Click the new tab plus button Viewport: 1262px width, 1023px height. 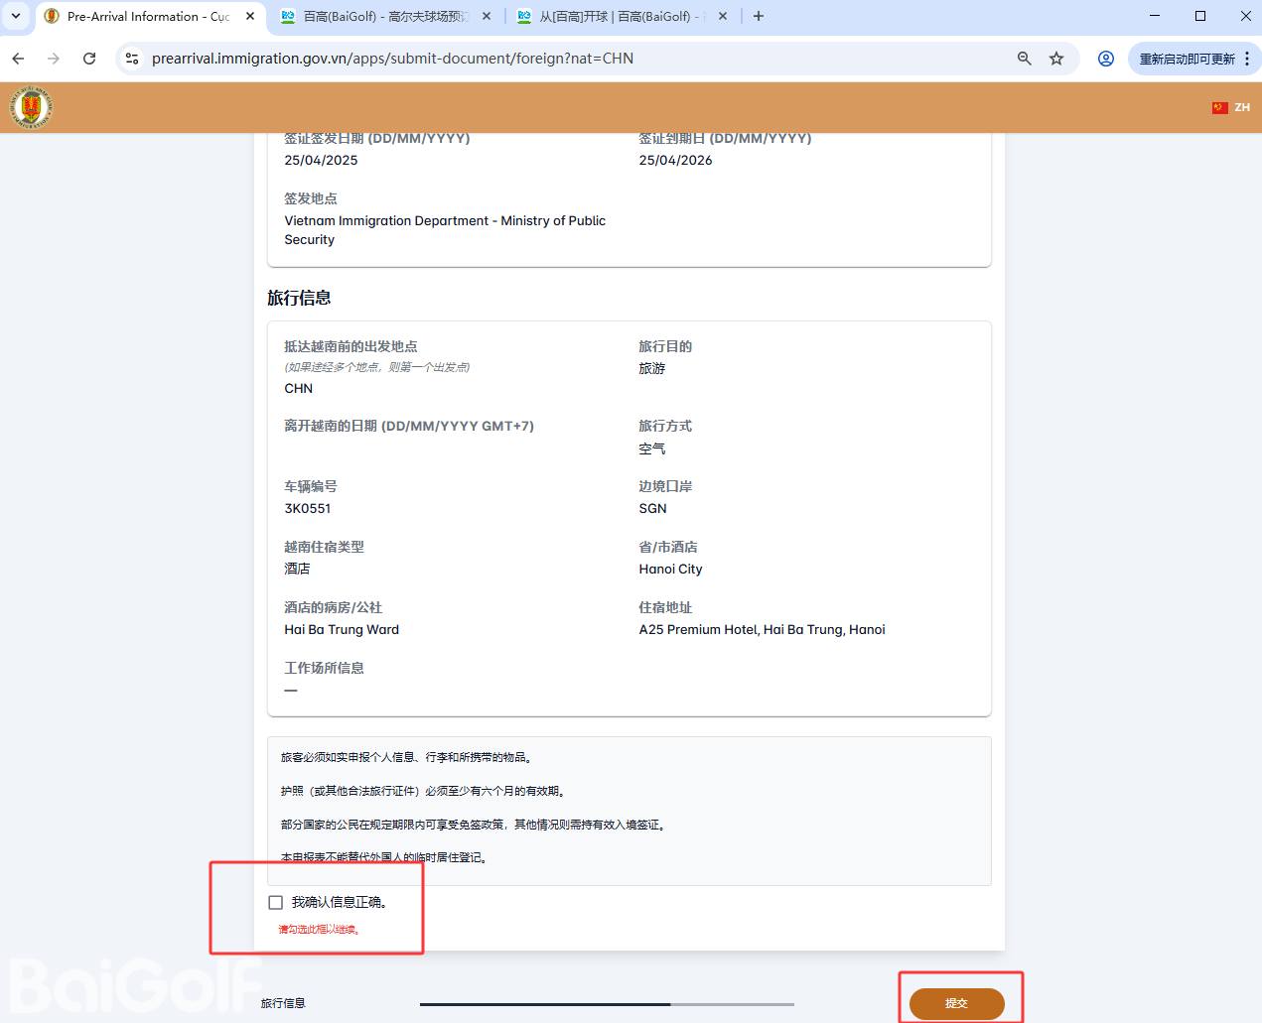(x=759, y=16)
